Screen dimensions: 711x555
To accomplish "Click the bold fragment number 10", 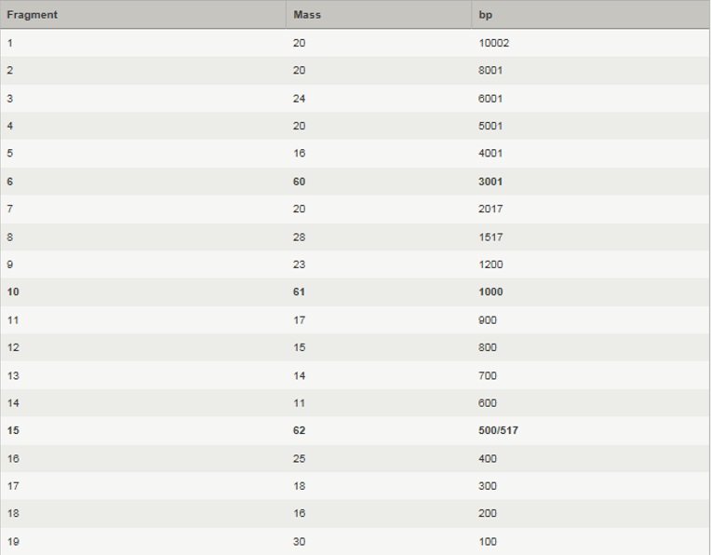I will [x=13, y=292].
